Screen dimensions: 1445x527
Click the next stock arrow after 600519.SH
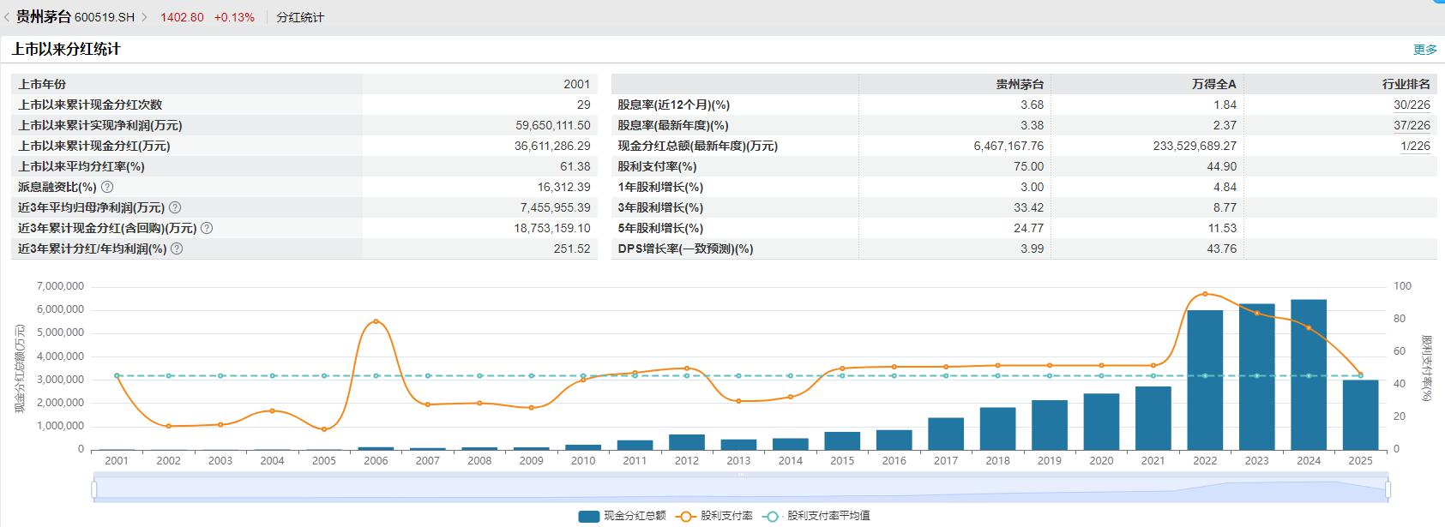(144, 17)
